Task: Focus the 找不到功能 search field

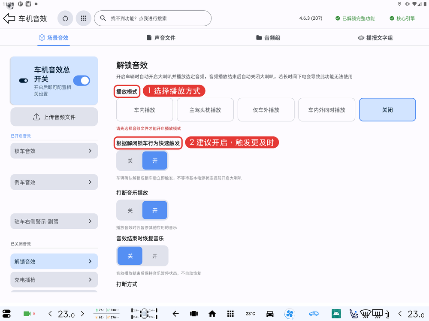Action: (153, 18)
